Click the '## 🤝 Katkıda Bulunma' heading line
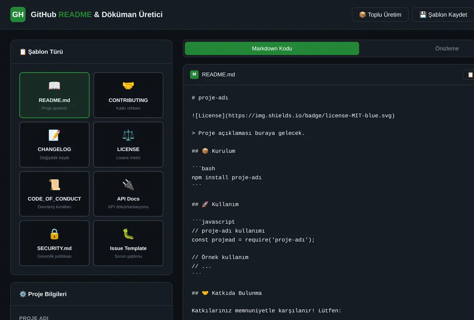Image resolution: width=474 pixels, height=320 pixels. click(x=227, y=293)
